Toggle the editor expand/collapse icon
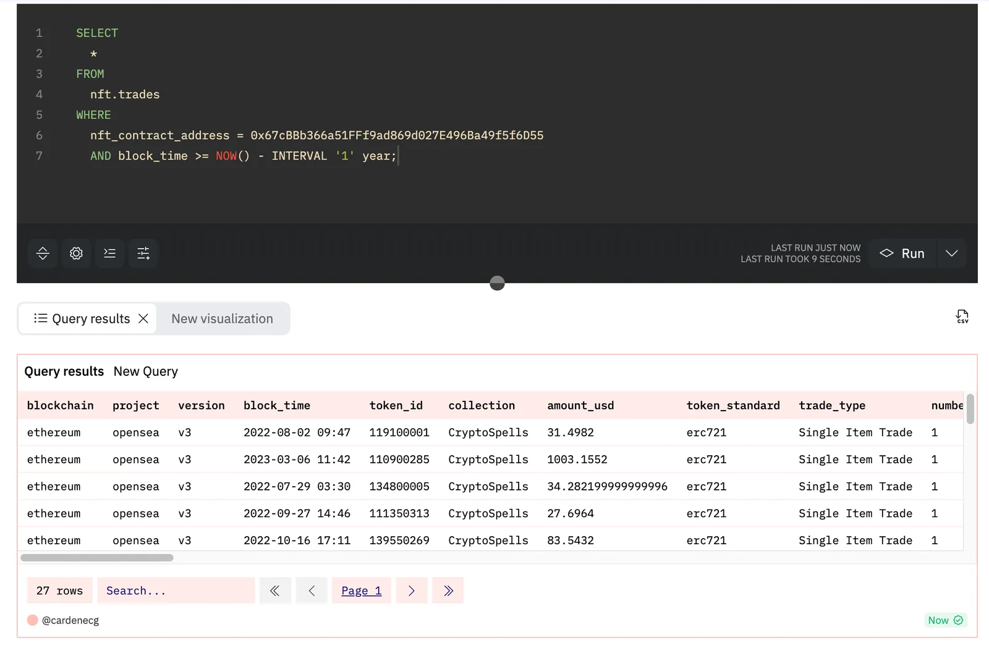The image size is (989, 650). tap(43, 254)
